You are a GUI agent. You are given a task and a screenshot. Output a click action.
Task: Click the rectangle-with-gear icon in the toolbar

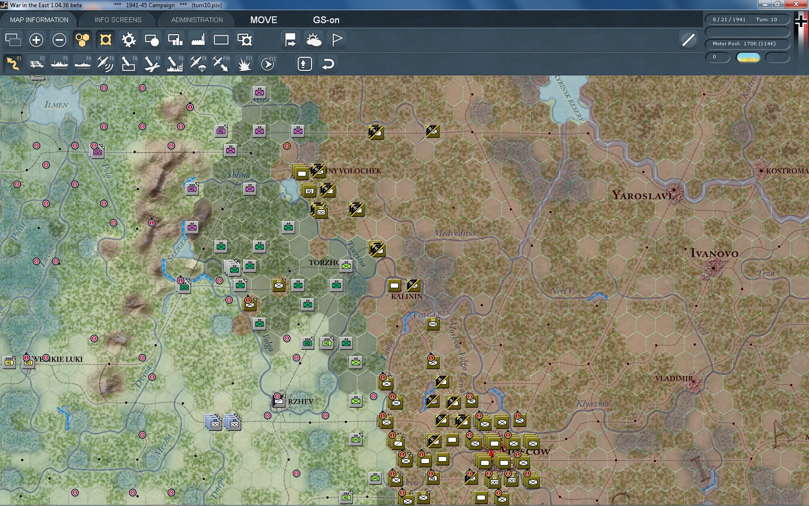pyautogui.click(x=244, y=40)
